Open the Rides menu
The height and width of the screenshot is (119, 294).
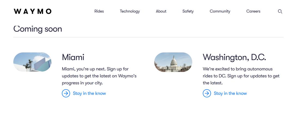(99, 11)
